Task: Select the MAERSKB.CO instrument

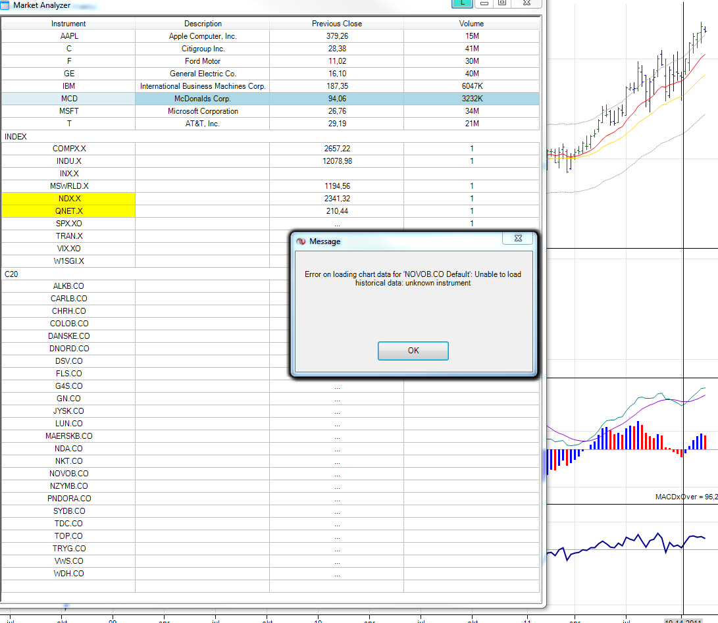Action: (x=68, y=436)
